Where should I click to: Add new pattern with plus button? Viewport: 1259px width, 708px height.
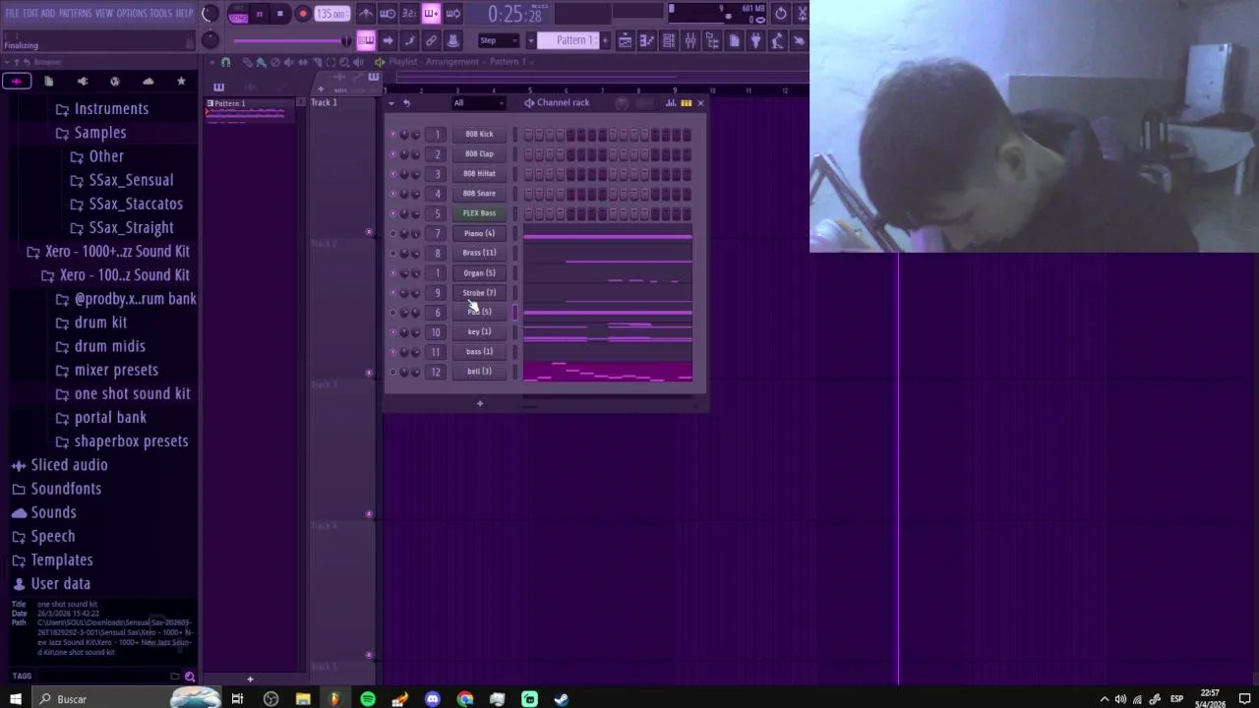point(605,40)
